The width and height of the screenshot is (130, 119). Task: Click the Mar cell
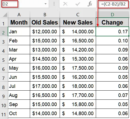point(19,50)
